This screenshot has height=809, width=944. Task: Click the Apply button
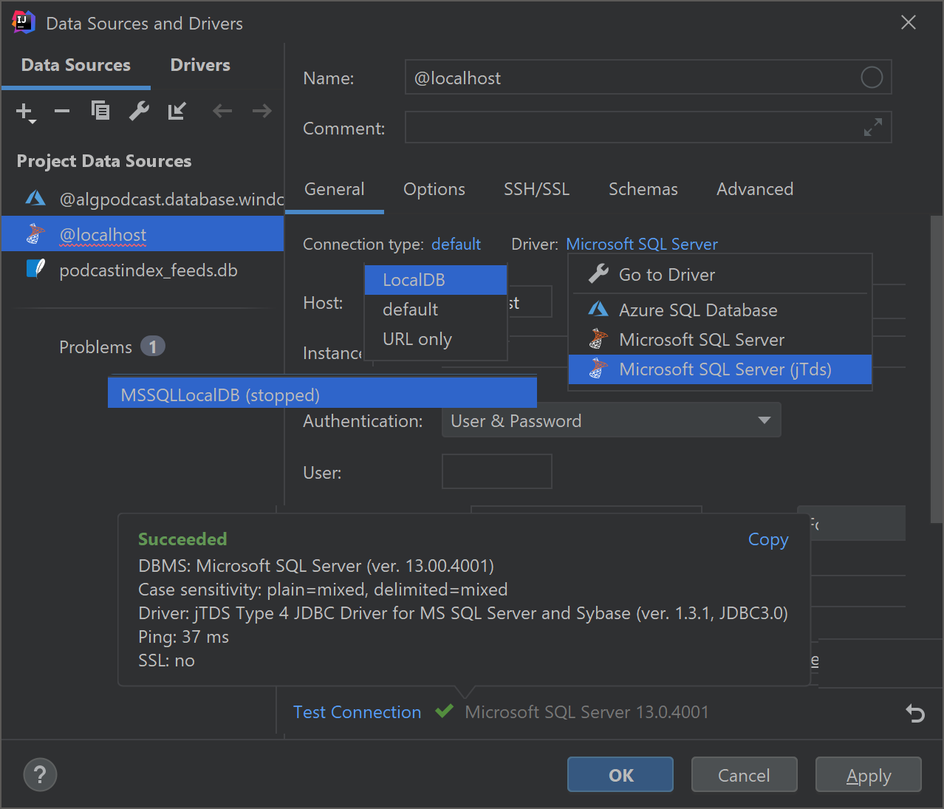(x=869, y=774)
